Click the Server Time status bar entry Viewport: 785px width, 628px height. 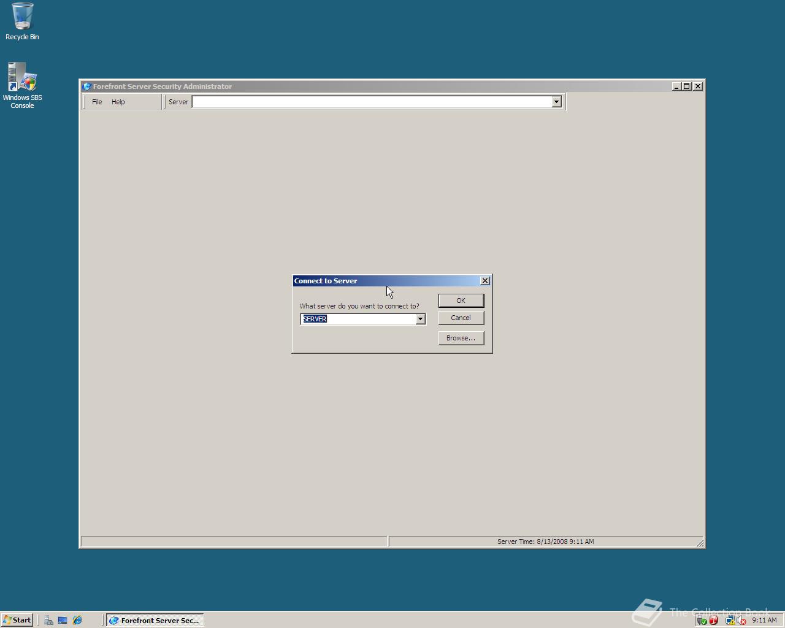(545, 542)
